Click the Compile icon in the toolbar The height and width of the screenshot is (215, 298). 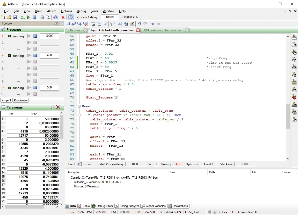[22, 17]
